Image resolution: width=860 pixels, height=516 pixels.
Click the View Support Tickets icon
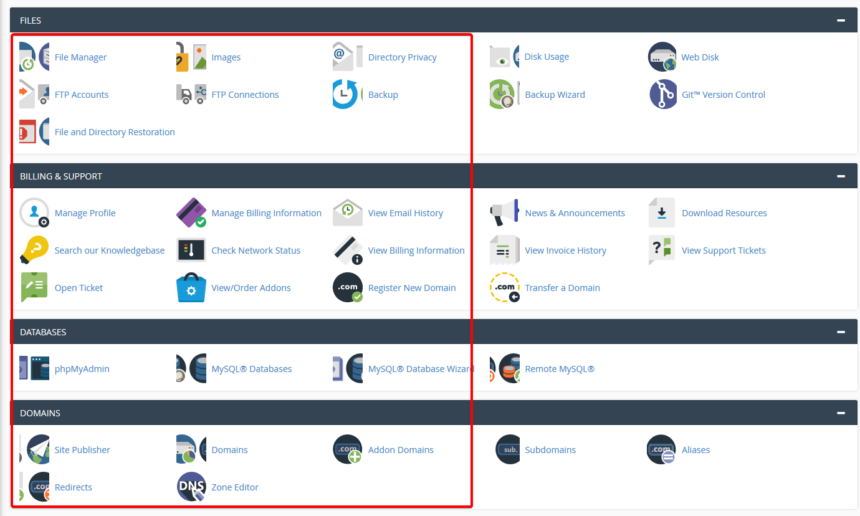click(x=662, y=251)
